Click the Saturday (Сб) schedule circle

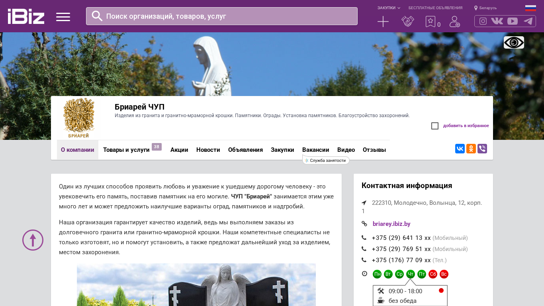coord(433,274)
